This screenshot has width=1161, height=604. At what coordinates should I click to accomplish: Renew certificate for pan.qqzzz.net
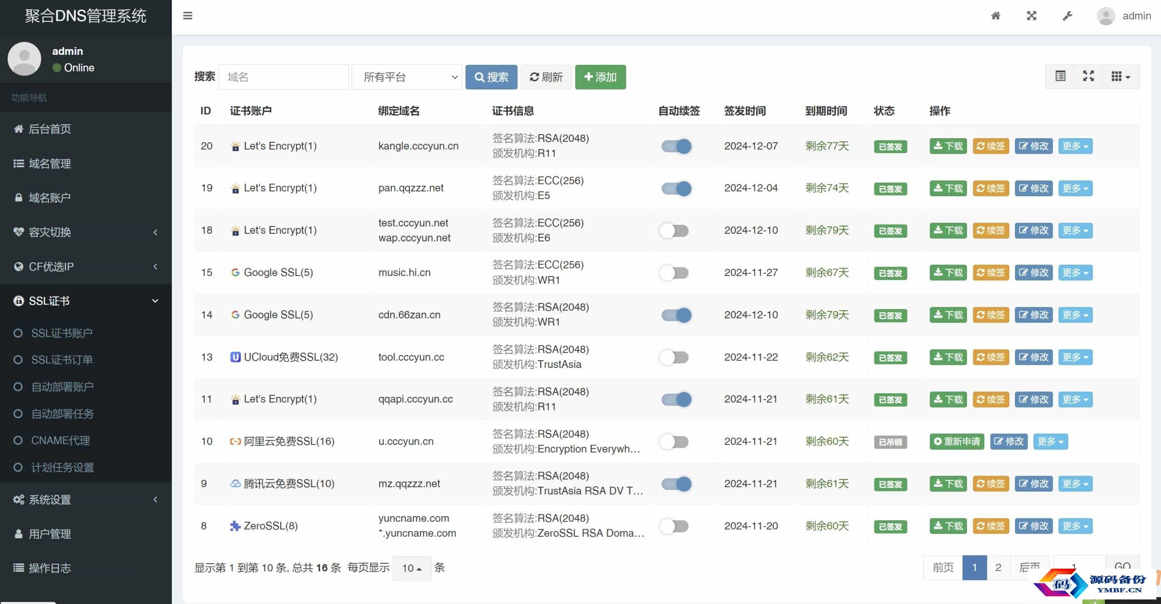pyautogui.click(x=990, y=188)
